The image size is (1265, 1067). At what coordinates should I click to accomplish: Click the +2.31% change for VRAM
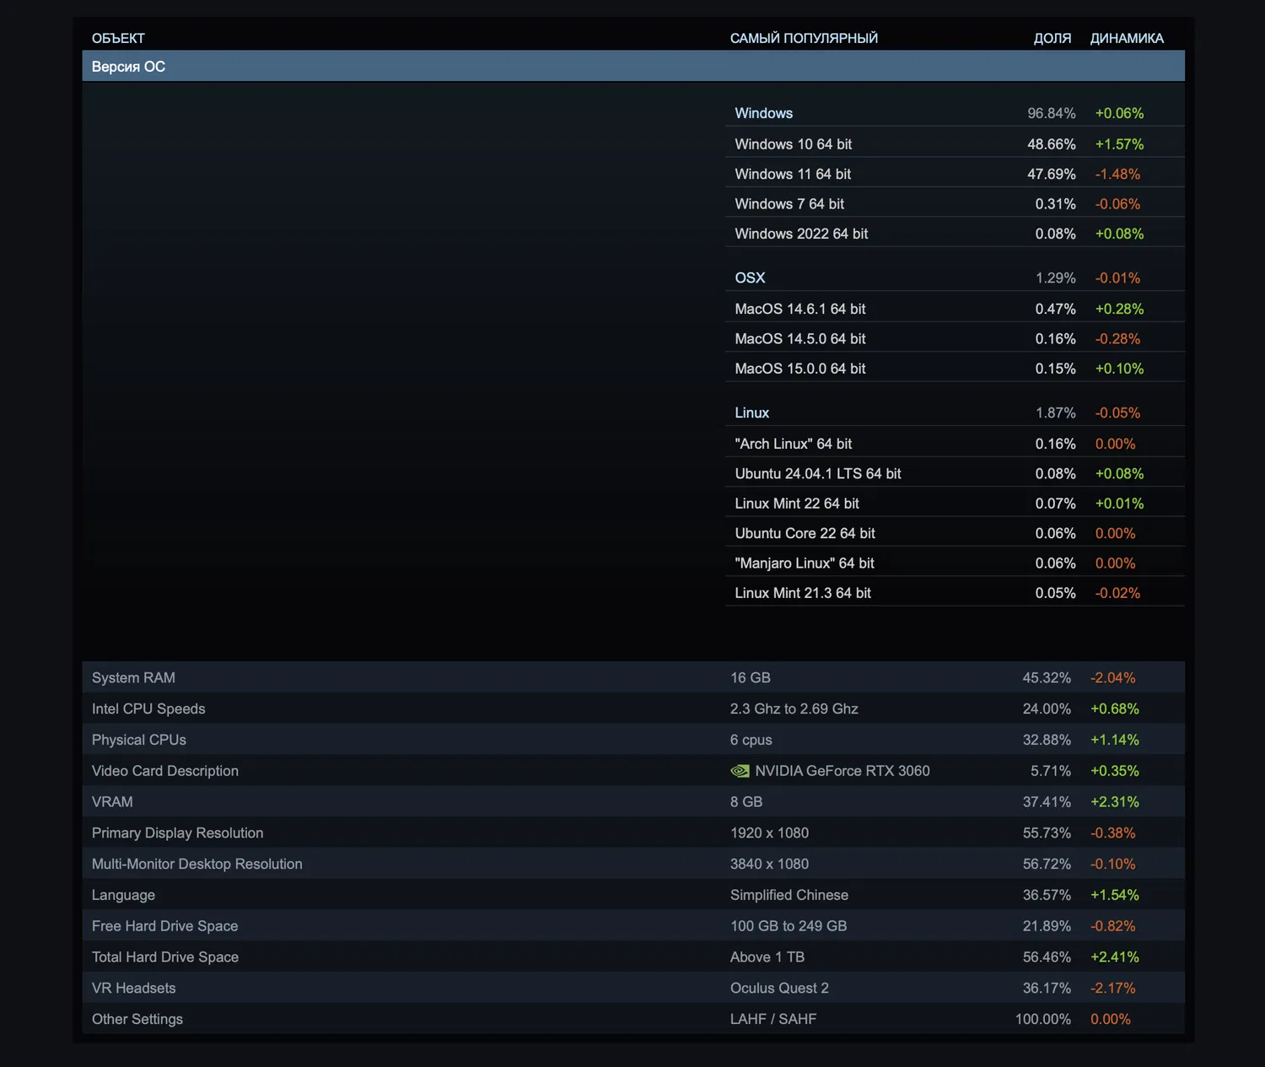click(1114, 802)
